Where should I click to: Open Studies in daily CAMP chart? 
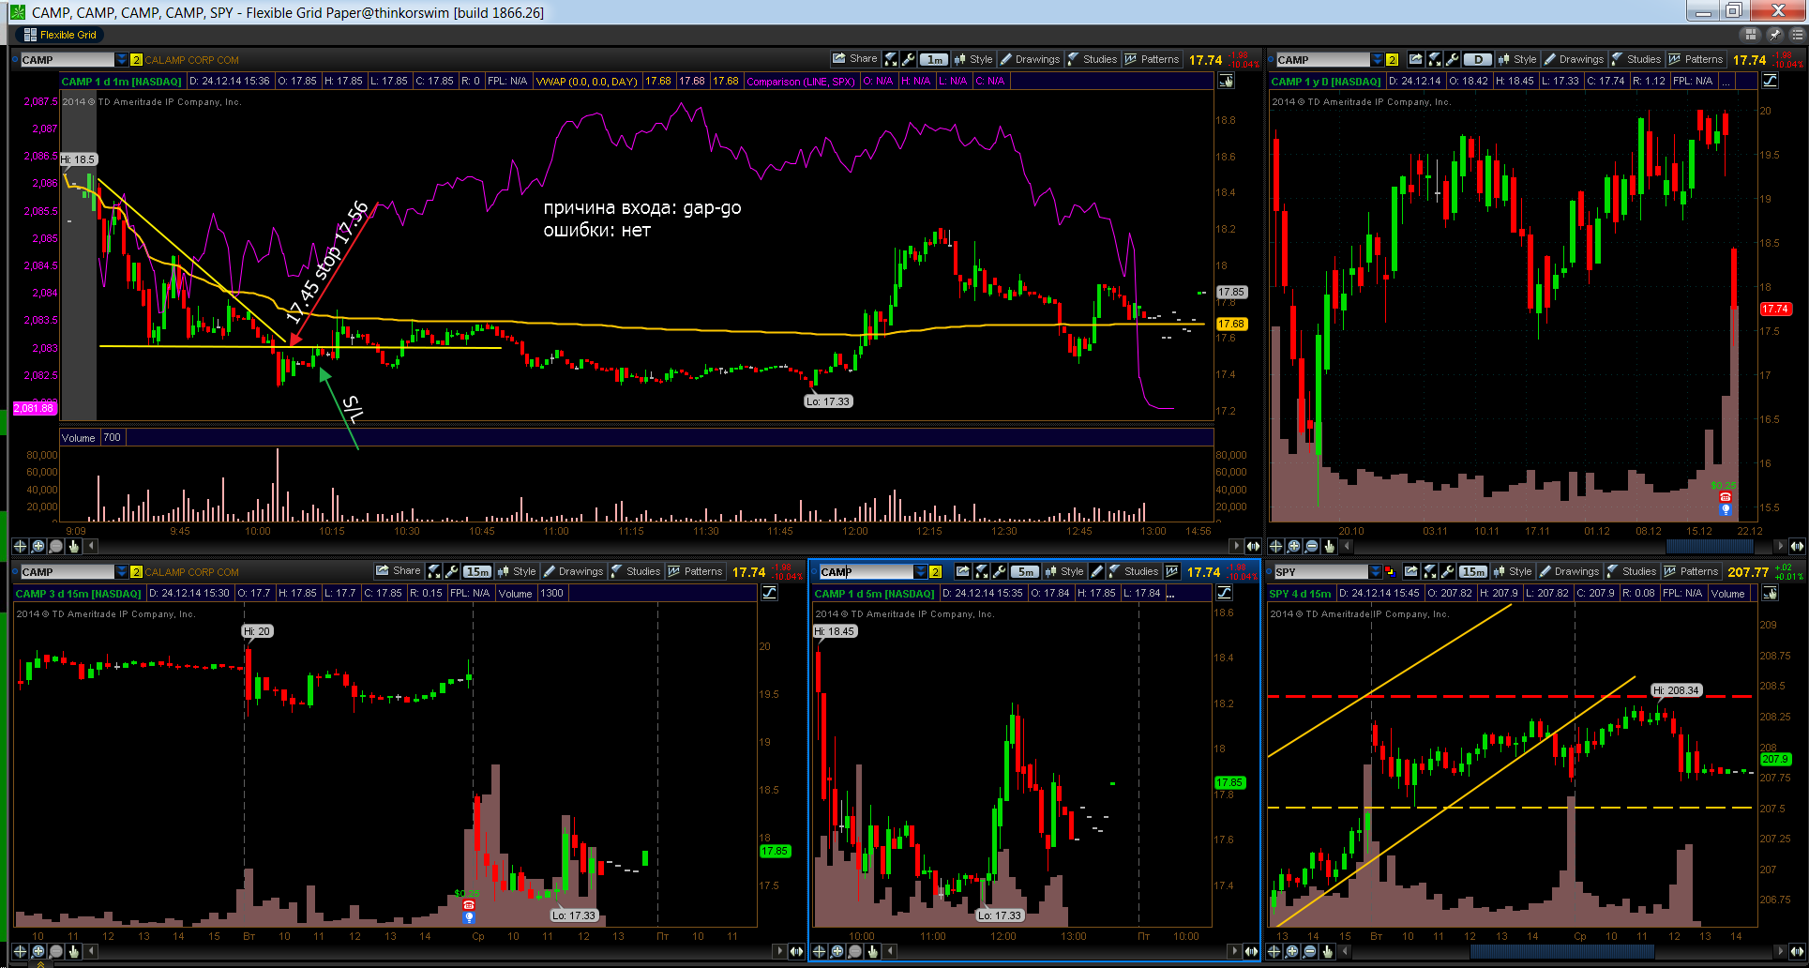[1636, 59]
